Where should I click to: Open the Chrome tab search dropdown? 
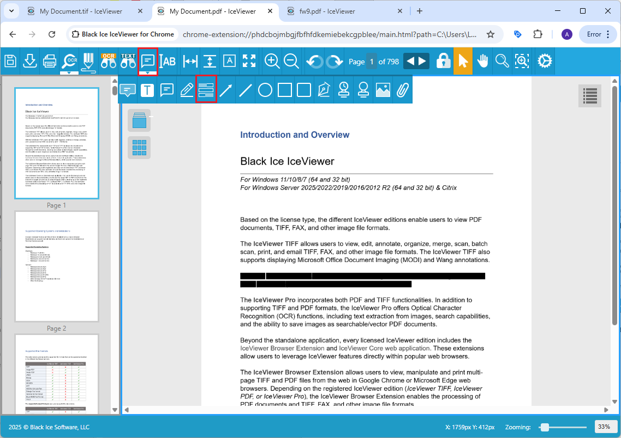[11, 11]
